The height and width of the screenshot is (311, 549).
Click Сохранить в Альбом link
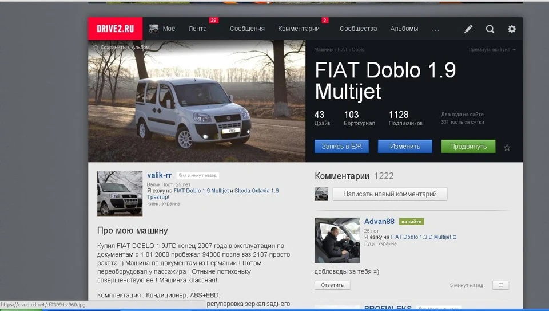click(125, 47)
